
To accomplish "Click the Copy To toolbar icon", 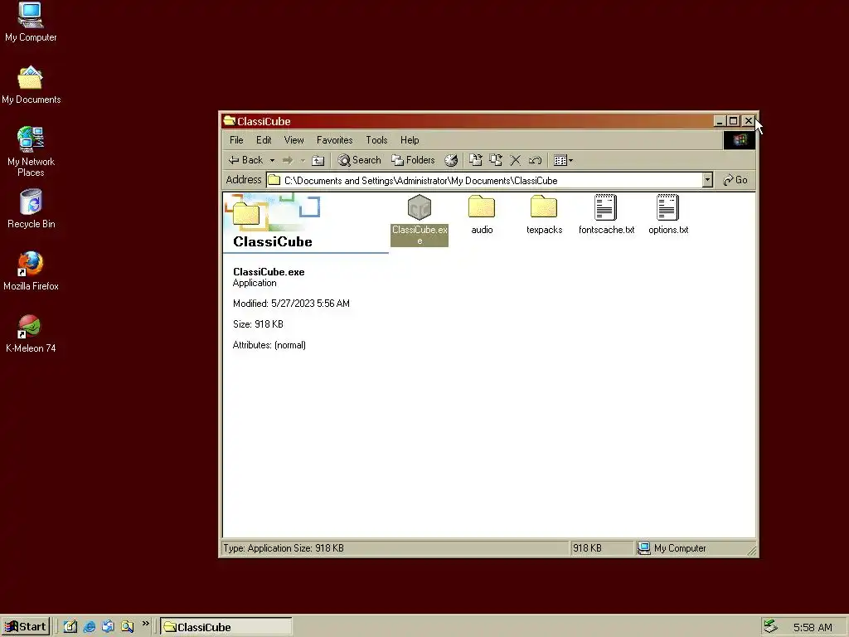I will pos(496,160).
